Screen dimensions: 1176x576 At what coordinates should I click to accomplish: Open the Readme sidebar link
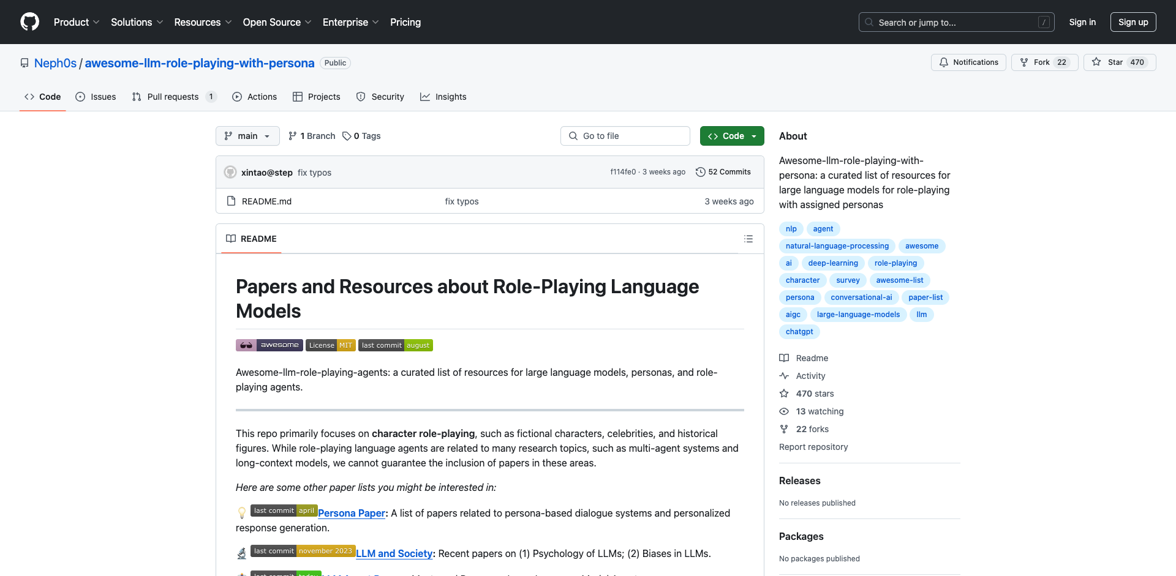pos(804,358)
